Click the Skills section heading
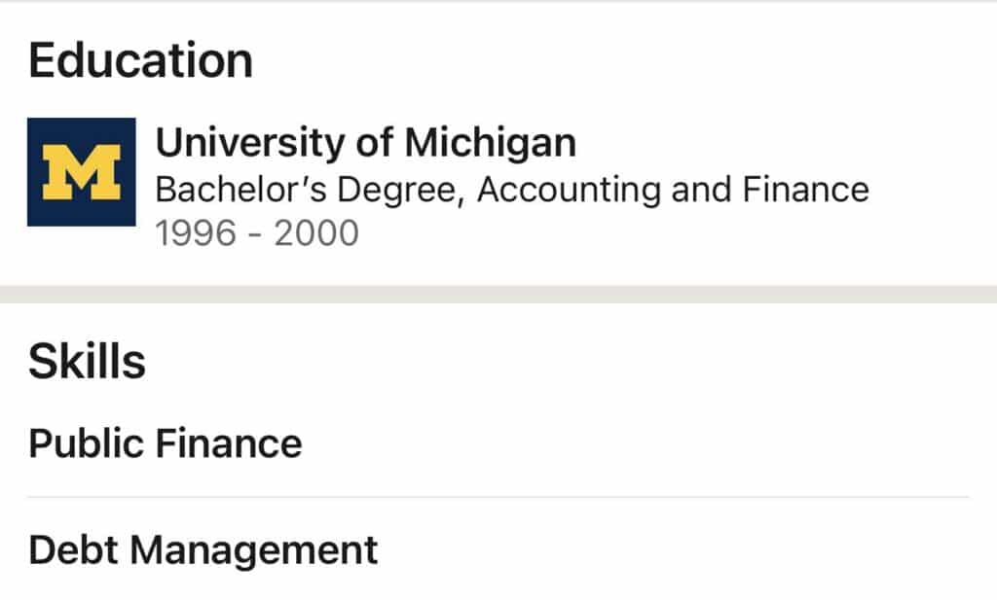The image size is (997, 600). 87,362
